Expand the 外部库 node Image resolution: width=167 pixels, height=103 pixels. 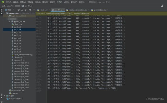point(4,96)
